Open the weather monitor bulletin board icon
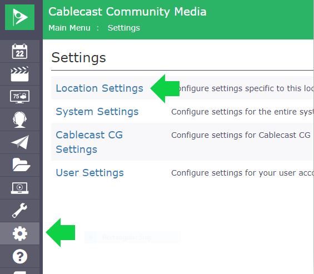 coord(19,97)
